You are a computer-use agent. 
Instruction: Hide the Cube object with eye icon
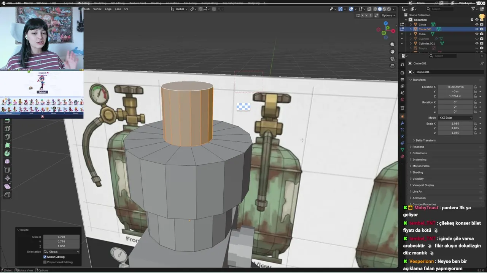(x=477, y=34)
